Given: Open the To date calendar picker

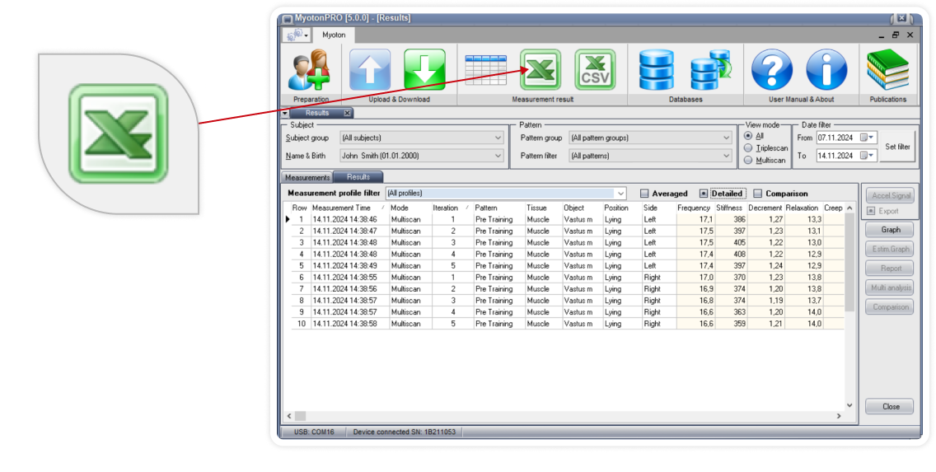Looking at the screenshot, I should [x=868, y=156].
